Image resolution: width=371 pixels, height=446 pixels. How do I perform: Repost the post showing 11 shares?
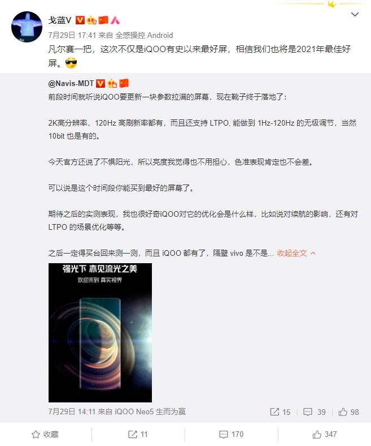pos(138,434)
